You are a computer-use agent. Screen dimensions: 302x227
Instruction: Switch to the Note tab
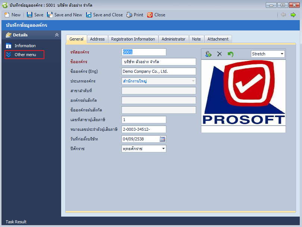pos(196,39)
